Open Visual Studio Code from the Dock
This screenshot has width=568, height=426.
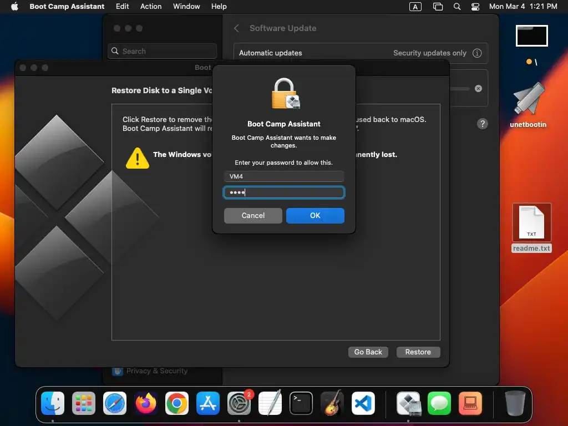(363, 403)
